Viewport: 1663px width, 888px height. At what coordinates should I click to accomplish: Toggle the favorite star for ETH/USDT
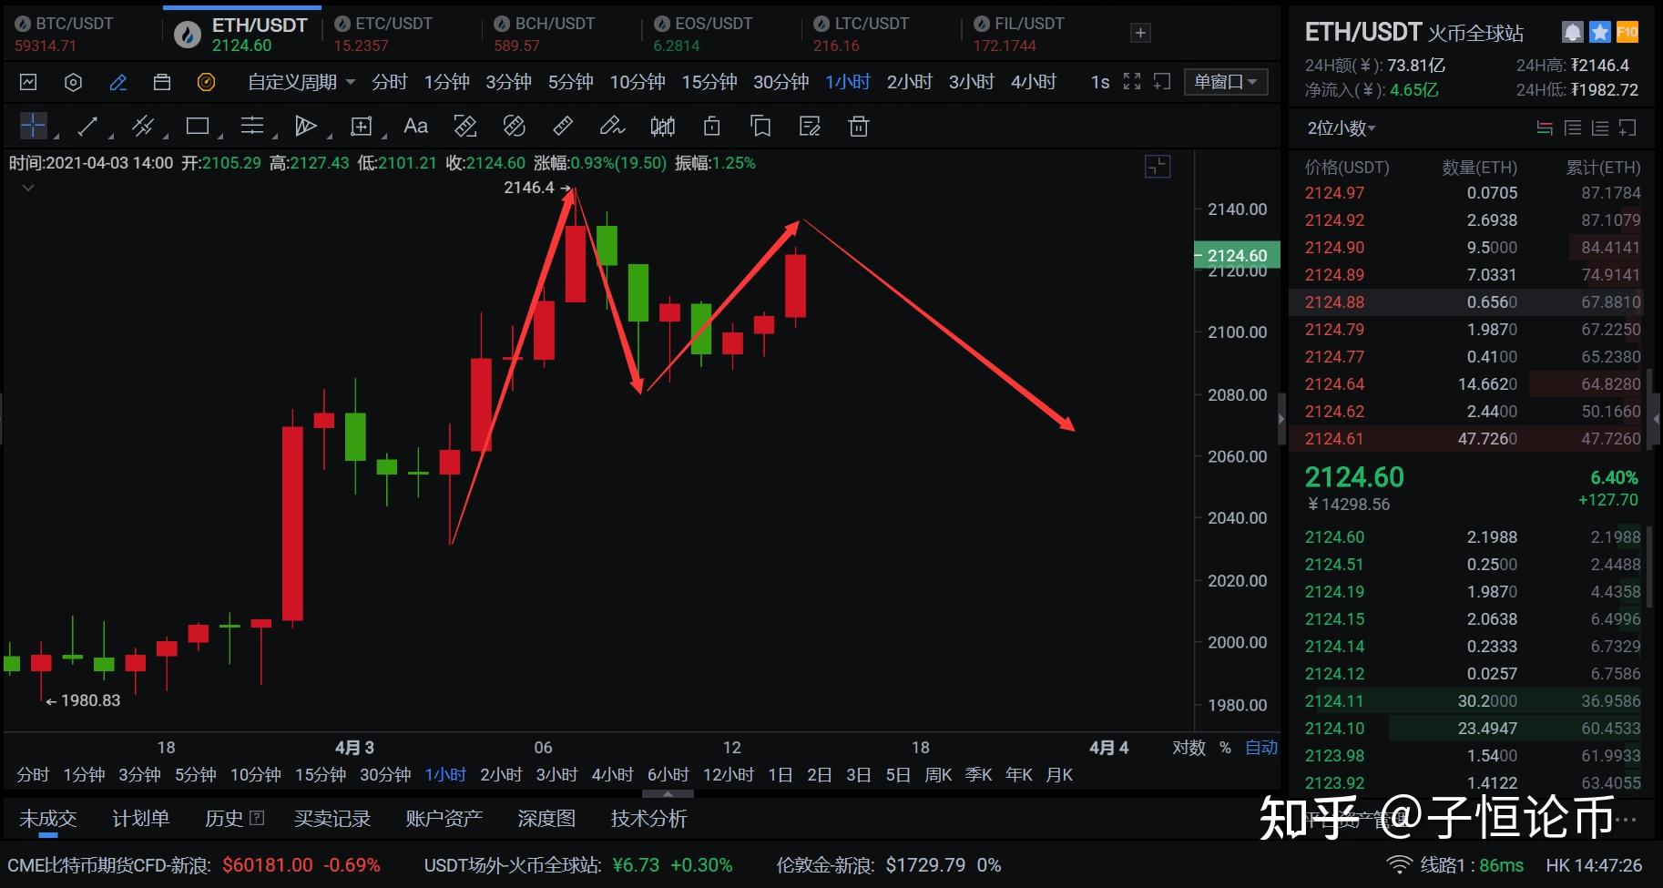pyautogui.click(x=1599, y=33)
